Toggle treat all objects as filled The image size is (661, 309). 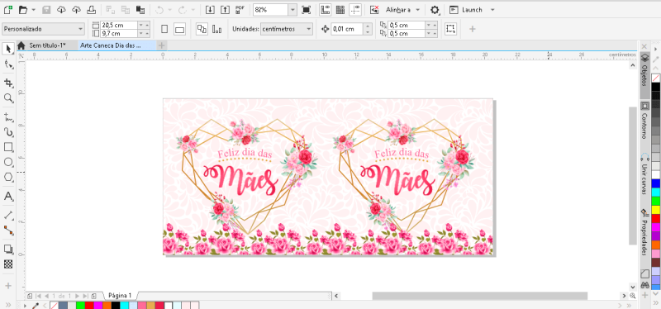[450, 29]
